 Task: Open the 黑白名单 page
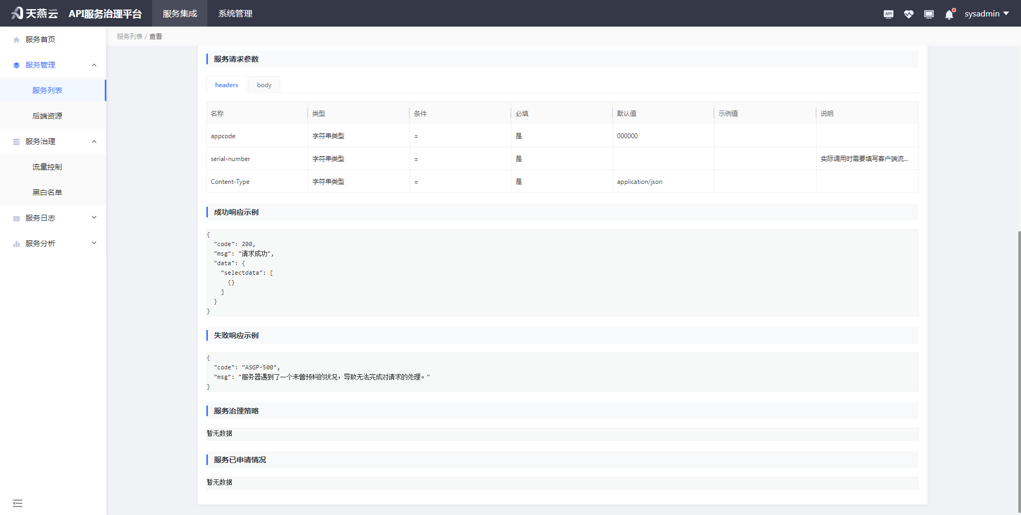click(47, 192)
